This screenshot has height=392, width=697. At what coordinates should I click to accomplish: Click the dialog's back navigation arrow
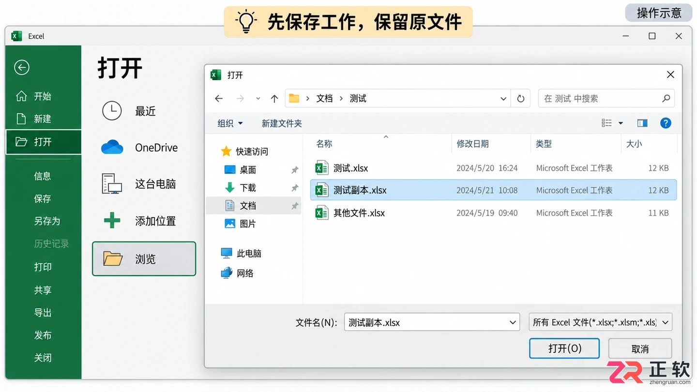coord(219,99)
